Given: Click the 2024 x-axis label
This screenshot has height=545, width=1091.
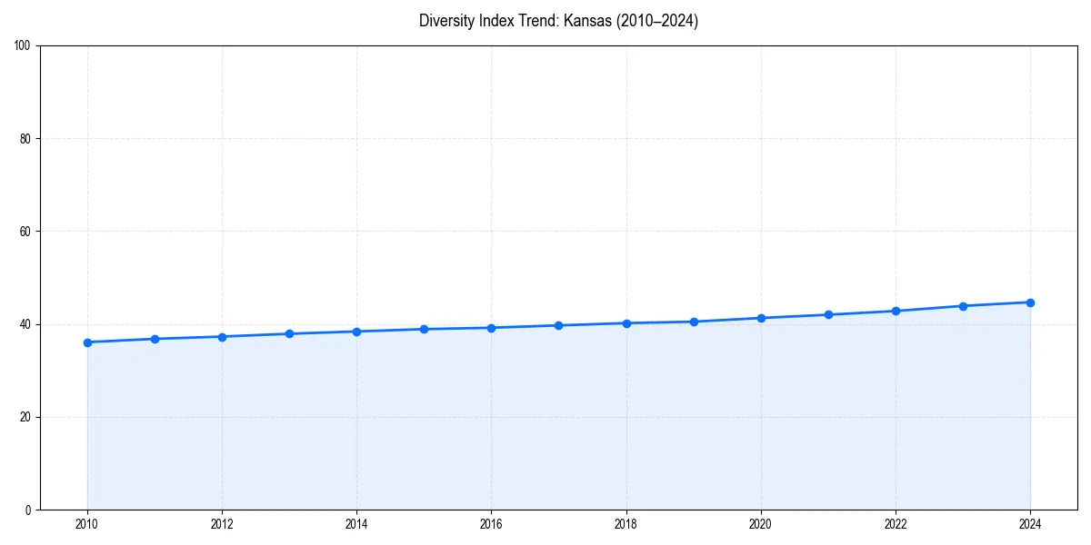Looking at the screenshot, I should [1030, 524].
